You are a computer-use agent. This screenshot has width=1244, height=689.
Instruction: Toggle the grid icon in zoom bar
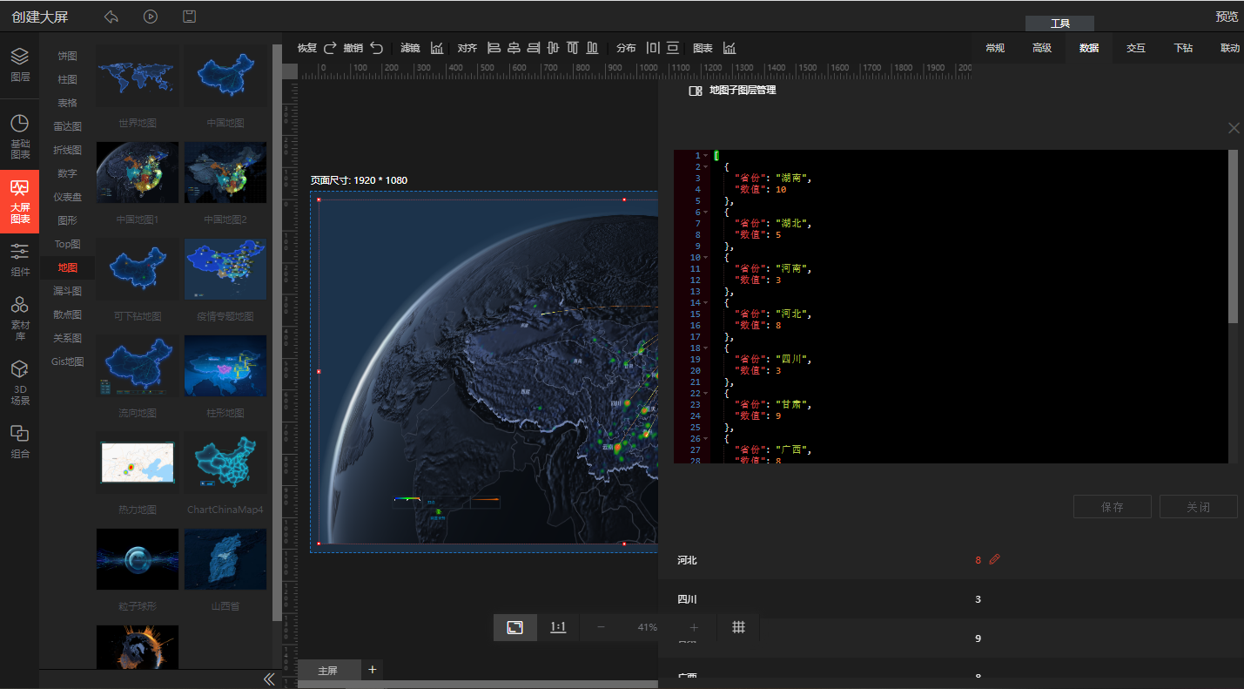click(x=738, y=627)
